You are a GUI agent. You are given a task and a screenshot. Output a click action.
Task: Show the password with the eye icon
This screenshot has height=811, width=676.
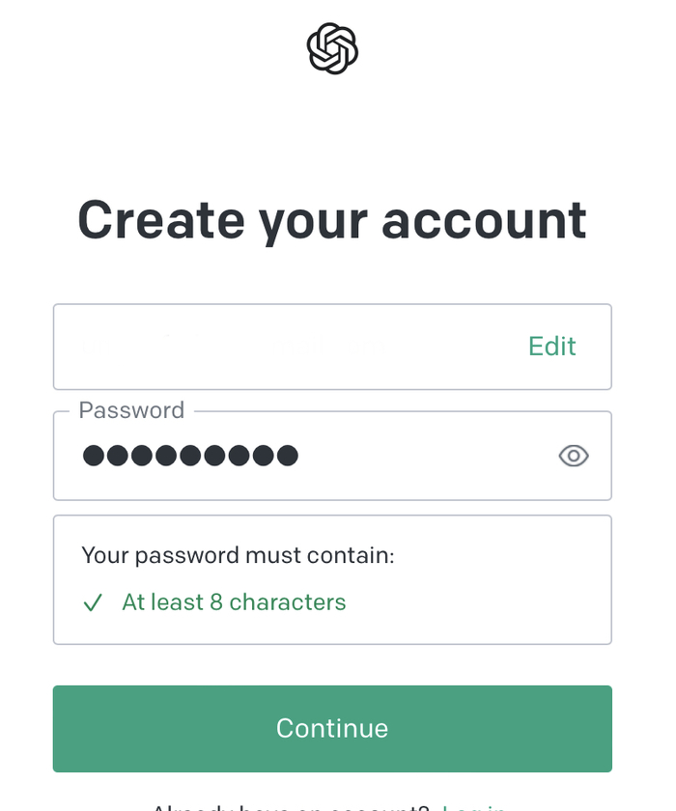pyautogui.click(x=574, y=456)
